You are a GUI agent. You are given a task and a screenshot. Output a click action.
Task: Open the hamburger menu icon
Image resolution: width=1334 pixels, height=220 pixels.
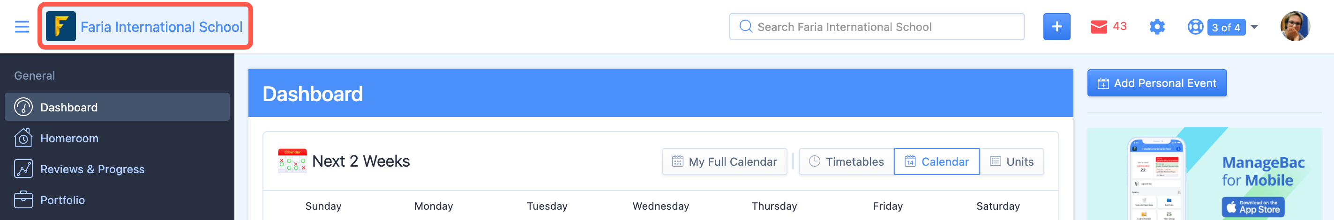coord(22,26)
